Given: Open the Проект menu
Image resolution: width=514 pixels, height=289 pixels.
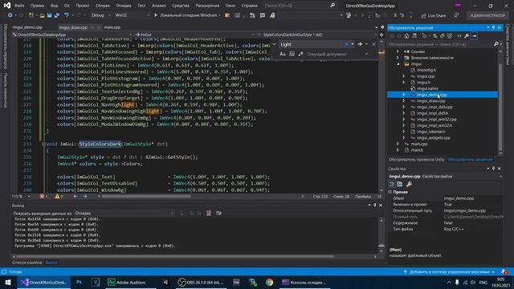Looking at the screenshot, I should [82, 6].
